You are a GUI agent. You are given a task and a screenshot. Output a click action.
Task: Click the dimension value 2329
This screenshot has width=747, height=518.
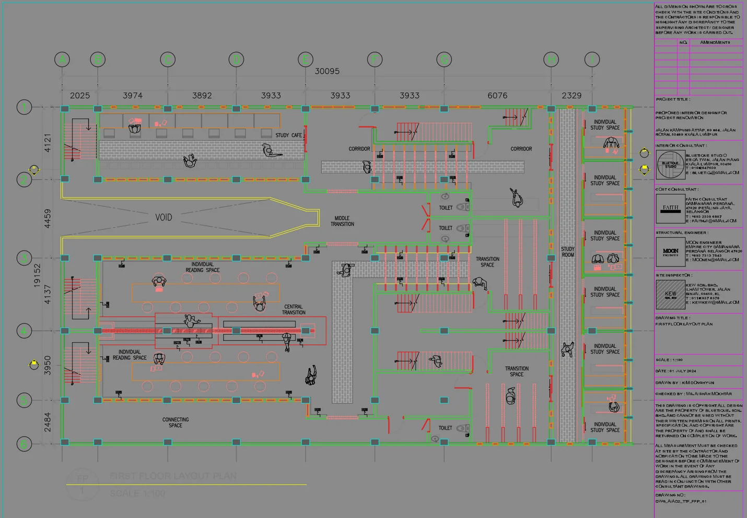[571, 95]
